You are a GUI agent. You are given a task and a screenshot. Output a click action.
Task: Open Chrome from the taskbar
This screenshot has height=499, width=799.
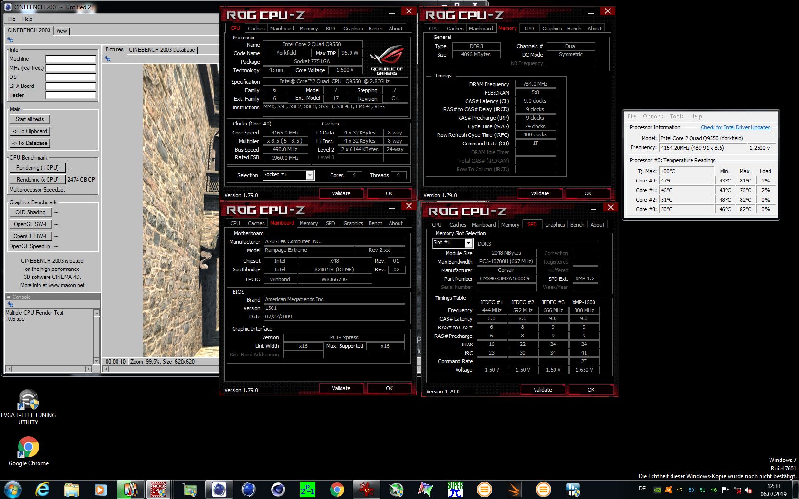tap(337, 489)
